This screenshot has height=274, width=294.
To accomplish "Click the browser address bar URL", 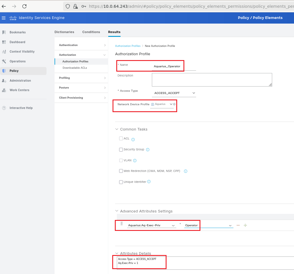I will tap(191, 6).
